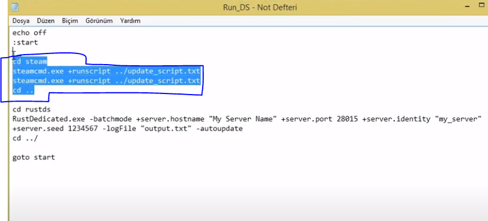This screenshot has width=488, height=221.
Task: Click 'RustDedicated.exe' in the text
Action: click(48, 119)
